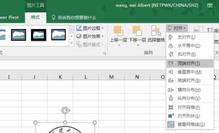This screenshot has height=133, width=219.
Task: Open picture styles dialog launcher
Action: (104, 53)
